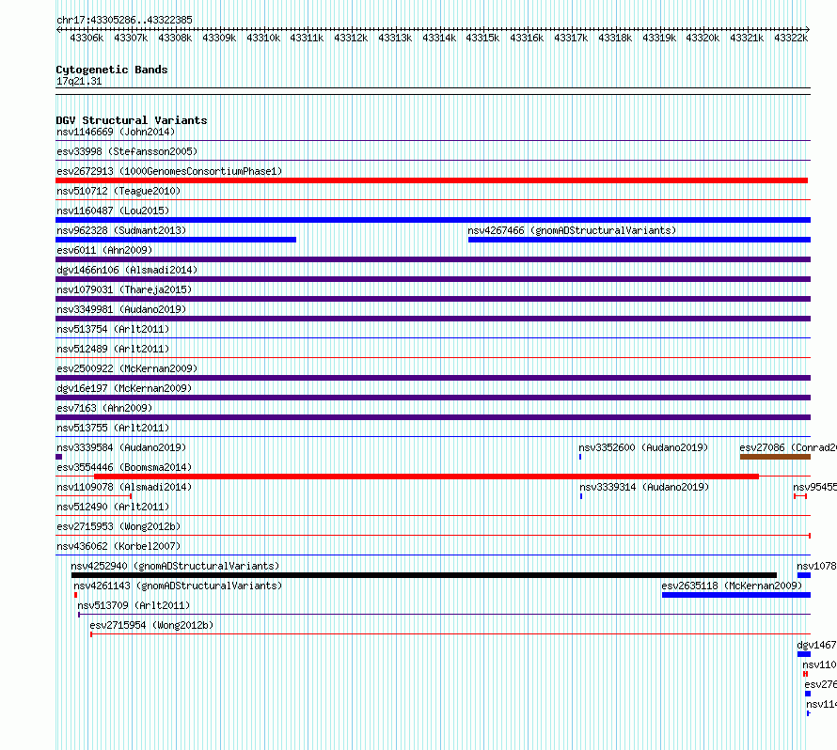The image size is (837, 750).
Task: Open the DGV Structural Variants track heading
Action: click(x=132, y=120)
